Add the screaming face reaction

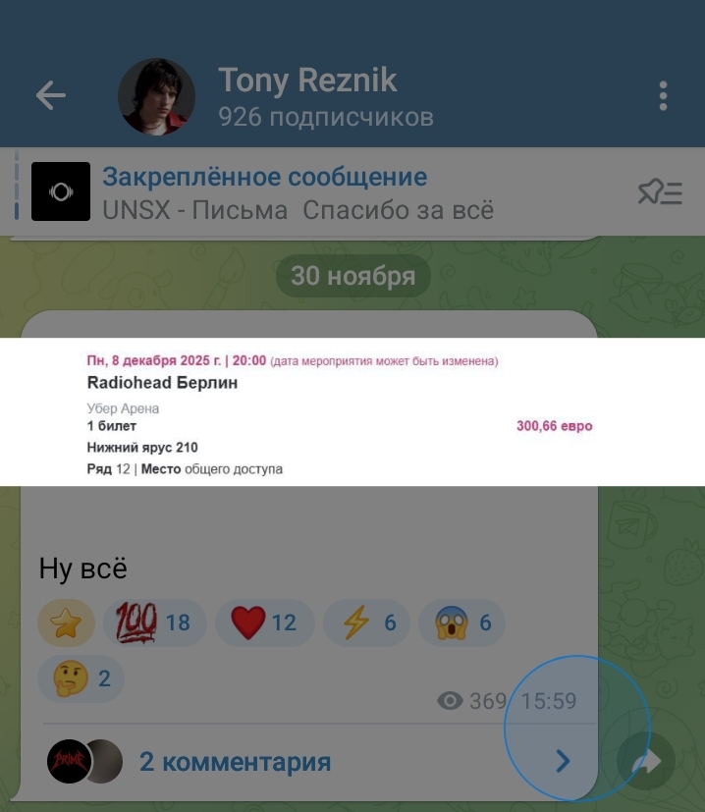point(461,623)
